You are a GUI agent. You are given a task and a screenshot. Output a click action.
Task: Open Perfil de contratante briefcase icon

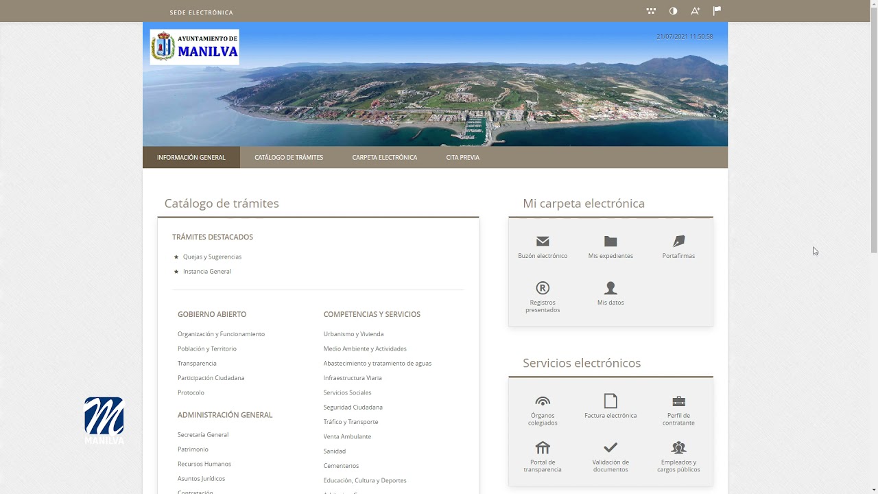pos(678,401)
